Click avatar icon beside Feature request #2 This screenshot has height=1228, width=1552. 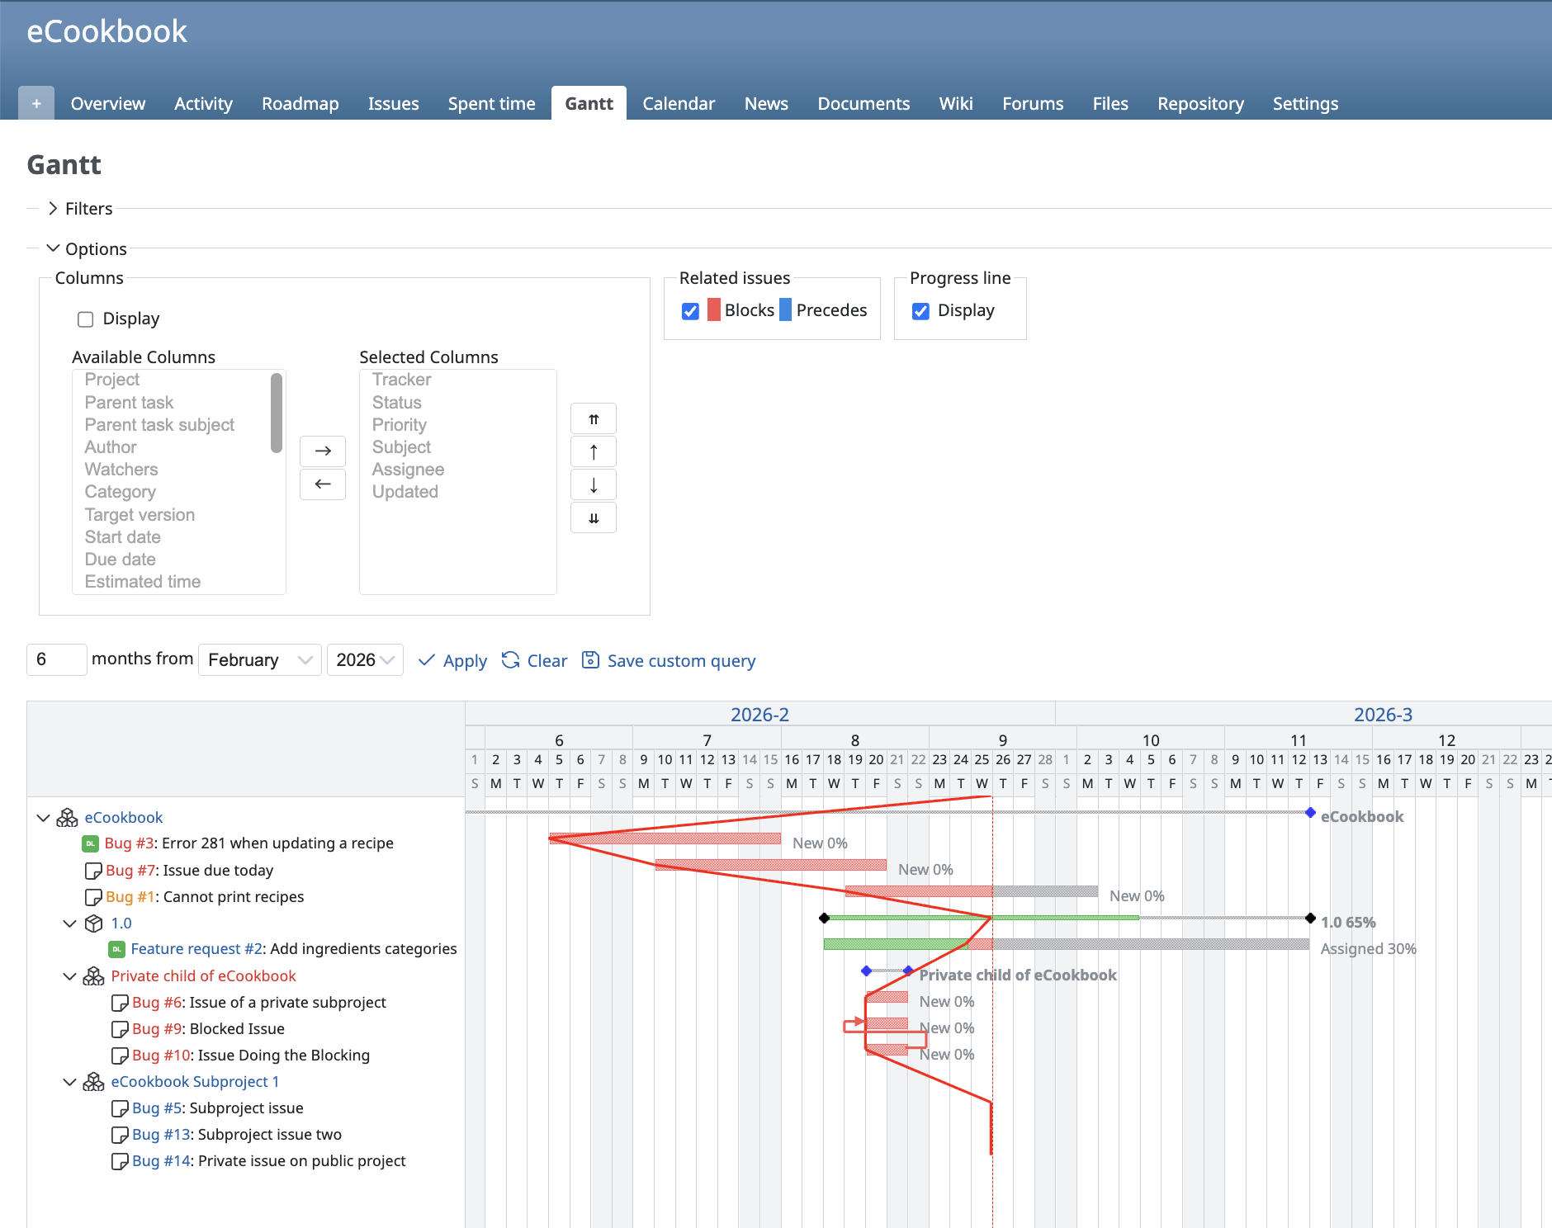coord(117,949)
